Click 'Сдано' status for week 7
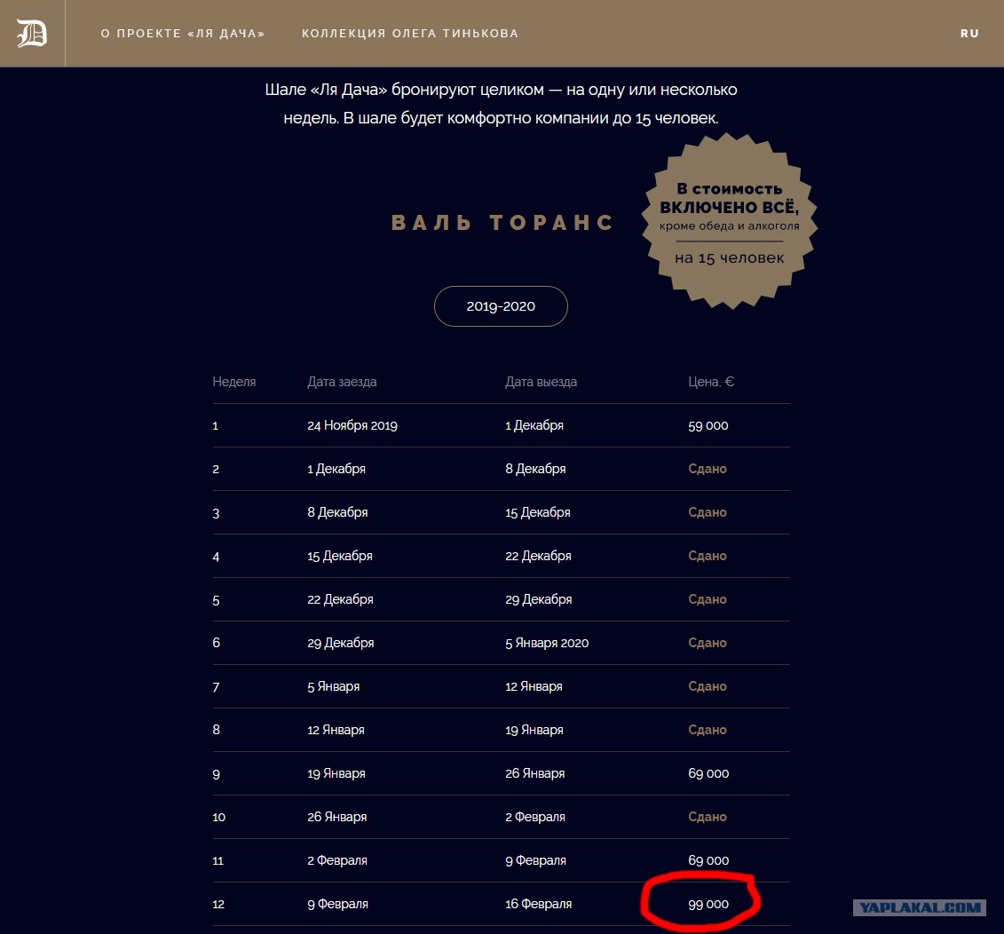This screenshot has height=934, width=1004. 707,686
